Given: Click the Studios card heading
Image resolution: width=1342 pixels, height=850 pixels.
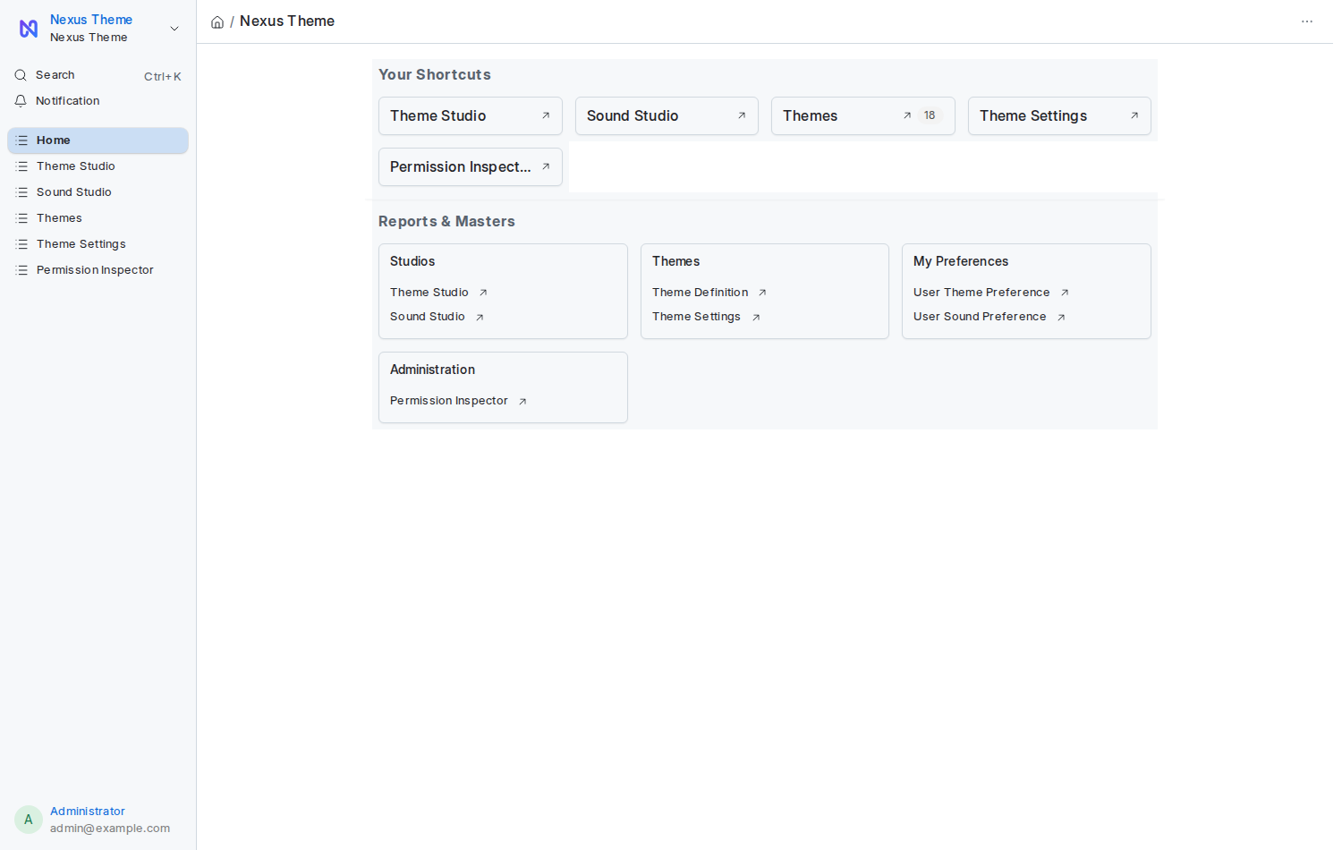Looking at the screenshot, I should (x=412, y=261).
